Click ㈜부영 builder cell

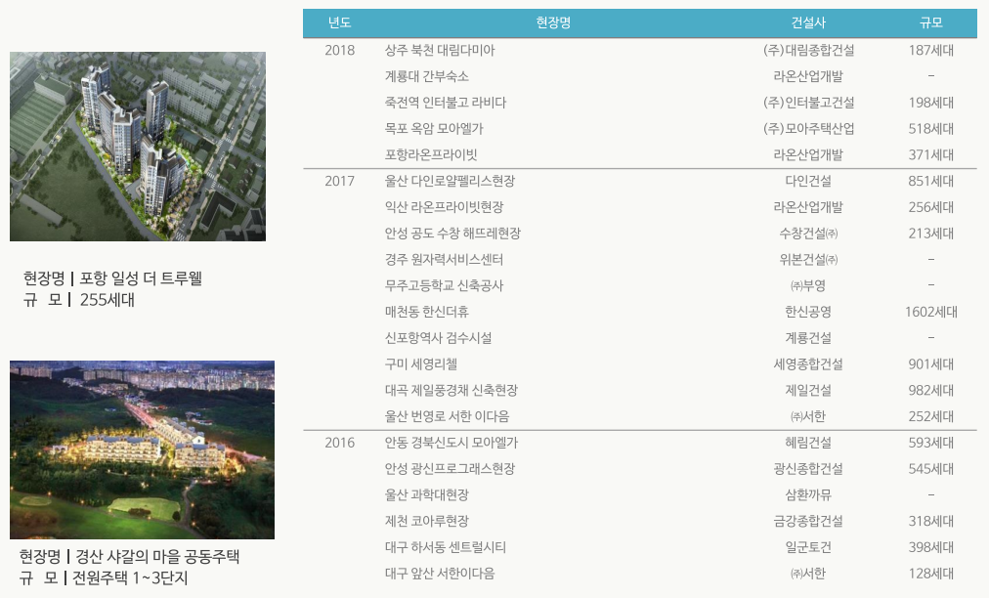808,285
